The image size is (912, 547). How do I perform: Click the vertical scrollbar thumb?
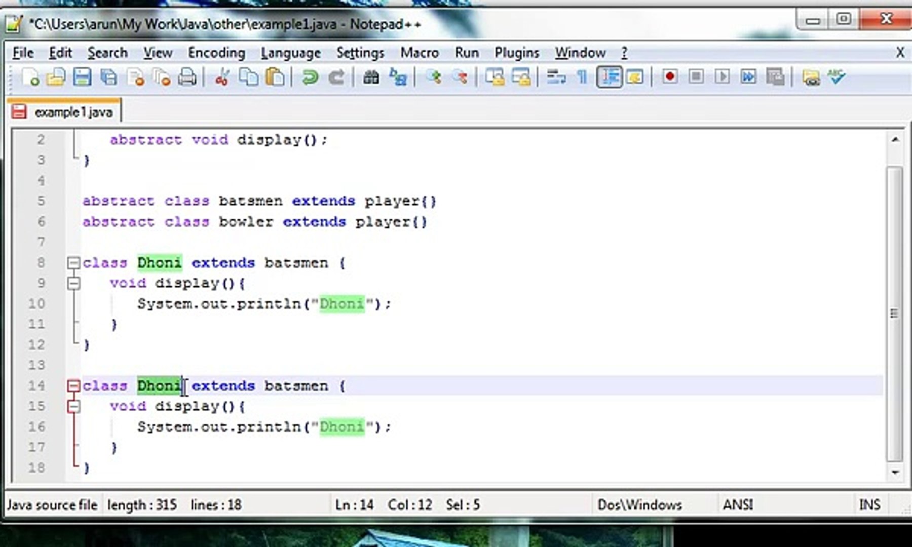point(895,313)
